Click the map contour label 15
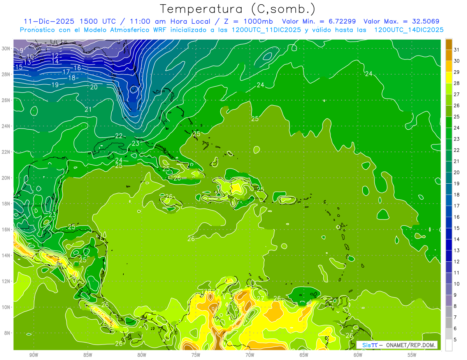The width and height of the screenshot is (467, 360). [19, 67]
